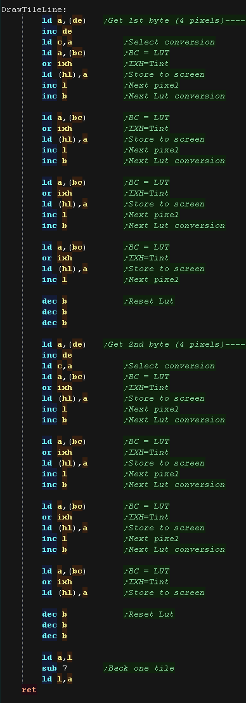Click the second 'ld a,(de)' instruction
The height and width of the screenshot is (703, 246).
pos(65,344)
